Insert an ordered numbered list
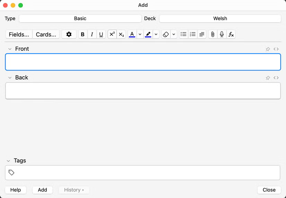The image size is (286, 198). click(193, 34)
